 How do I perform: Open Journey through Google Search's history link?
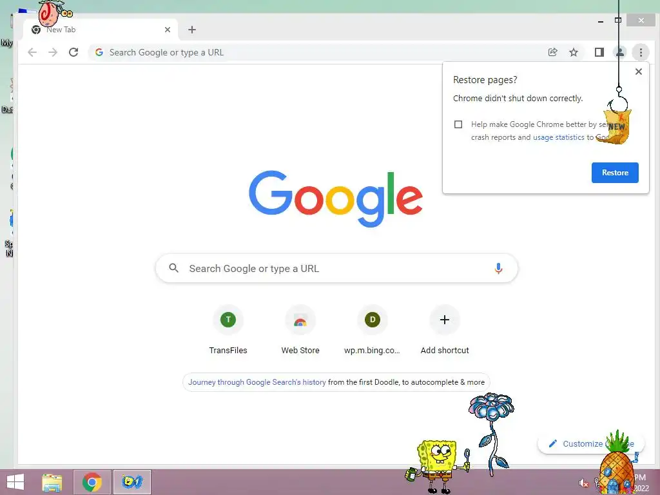(x=257, y=382)
